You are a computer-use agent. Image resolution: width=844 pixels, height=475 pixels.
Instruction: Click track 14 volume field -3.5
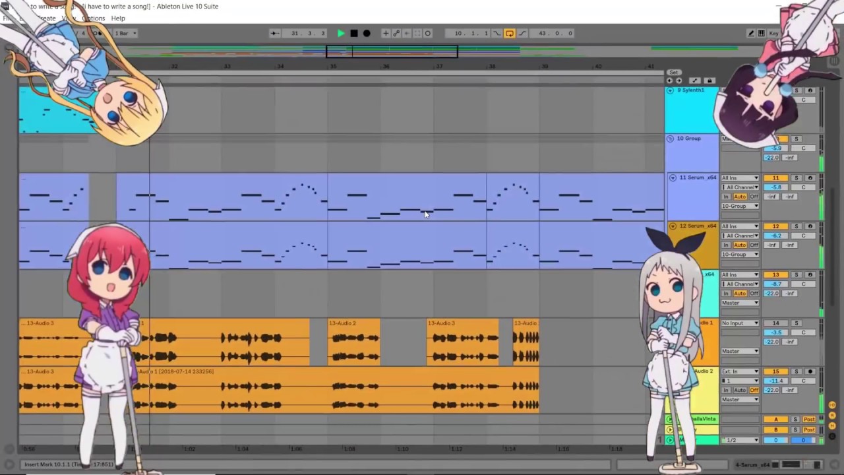[x=776, y=332]
